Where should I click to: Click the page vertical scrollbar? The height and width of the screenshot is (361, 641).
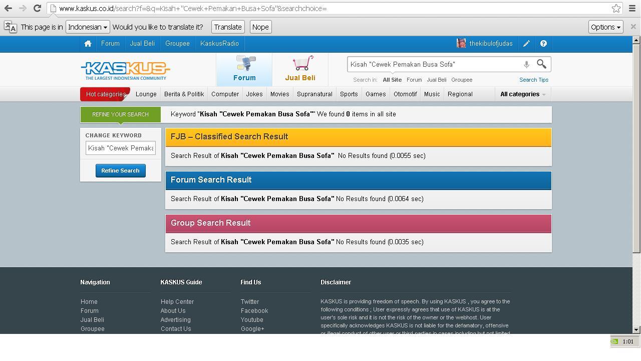point(636,148)
